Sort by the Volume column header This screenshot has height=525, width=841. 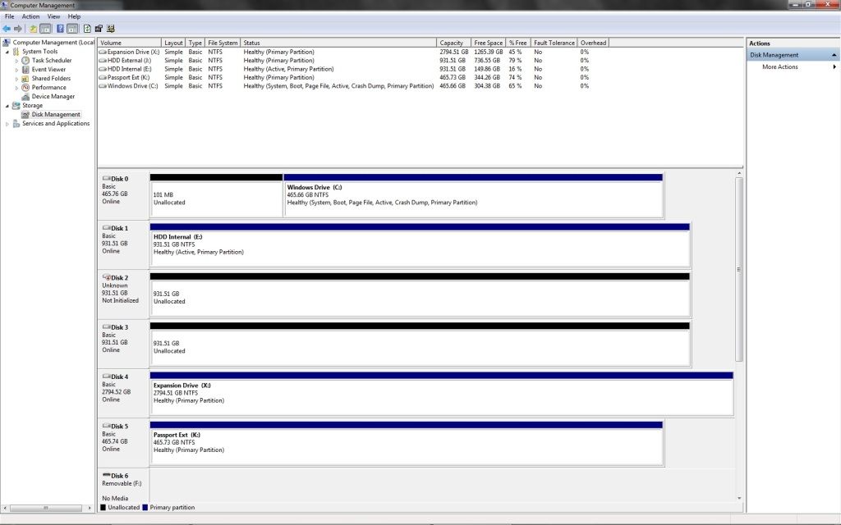click(x=129, y=43)
